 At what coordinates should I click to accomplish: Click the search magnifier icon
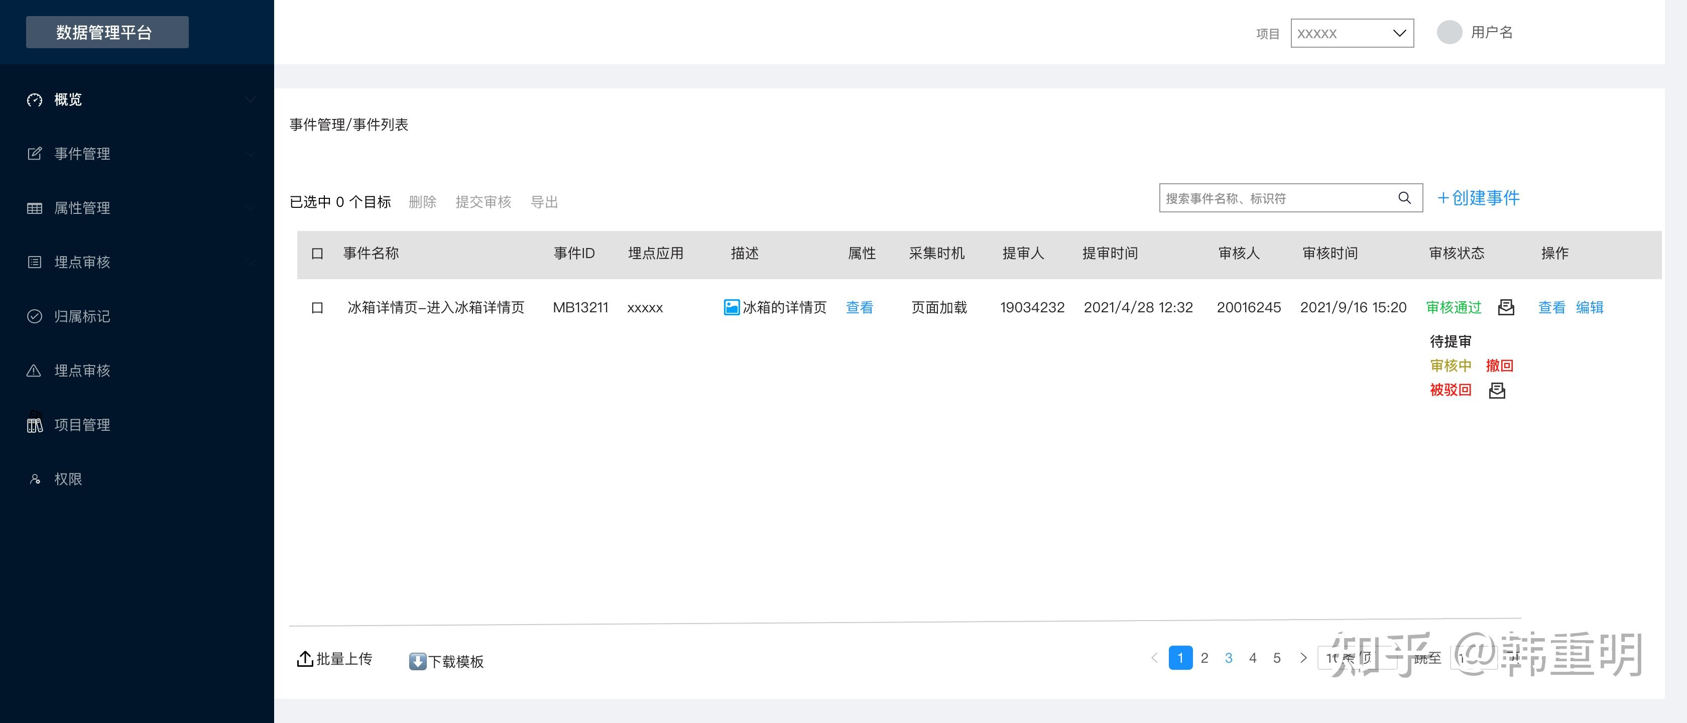coord(1404,198)
